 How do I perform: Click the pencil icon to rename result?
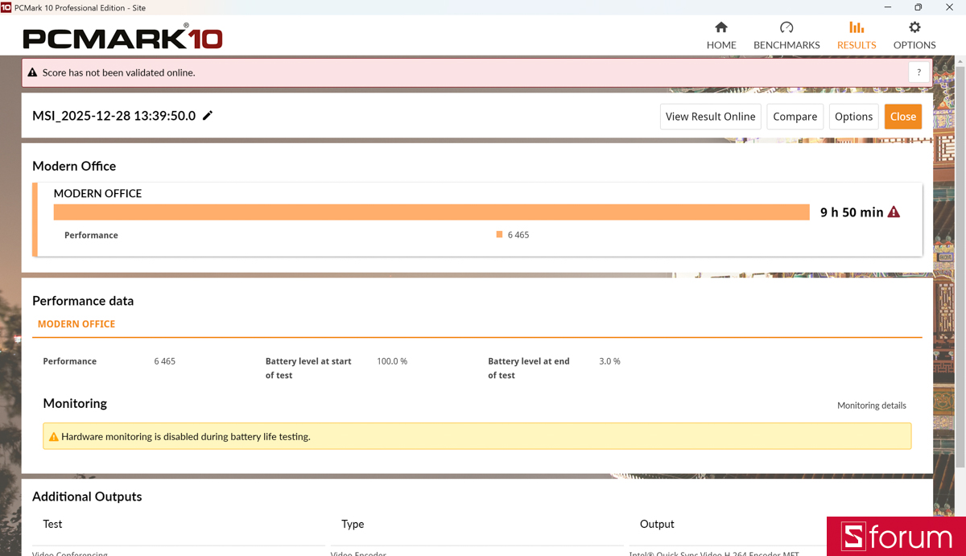pyautogui.click(x=208, y=116)
